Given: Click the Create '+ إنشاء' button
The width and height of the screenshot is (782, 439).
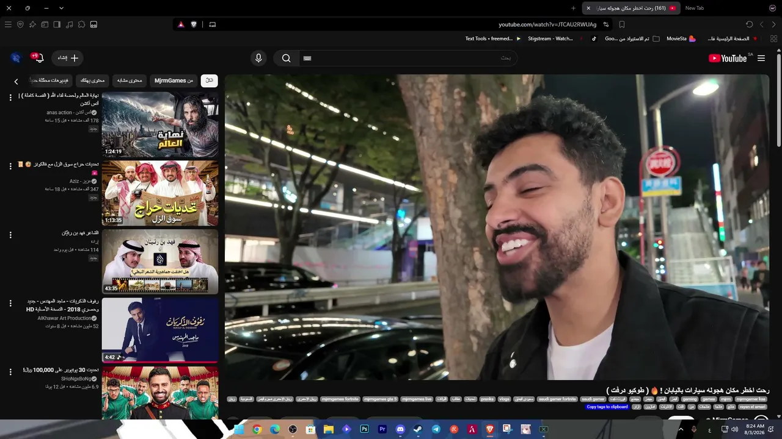Looking at the screenshot, I should pos(68,58).
